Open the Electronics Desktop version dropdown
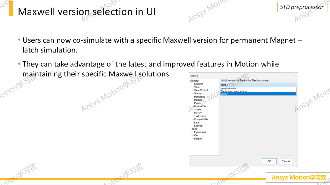 point(258,85)
